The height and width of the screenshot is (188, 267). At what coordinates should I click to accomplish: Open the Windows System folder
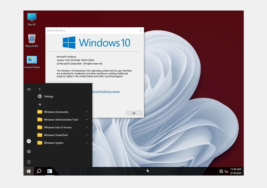point(63,143)
